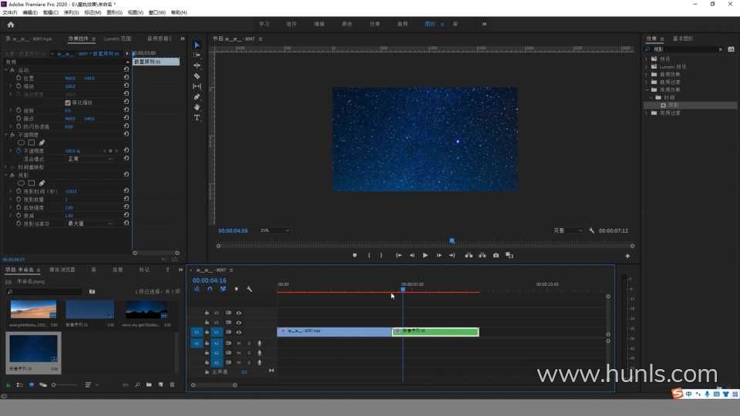Click the Export Frame camera icon
The width and height of the screenshot is (740, 416).
(496, 255)
